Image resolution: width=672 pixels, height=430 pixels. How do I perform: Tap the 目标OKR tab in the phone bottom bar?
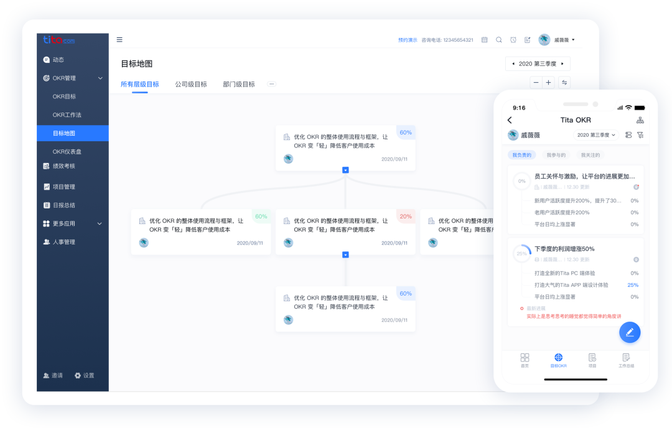[x=558, y=360]
